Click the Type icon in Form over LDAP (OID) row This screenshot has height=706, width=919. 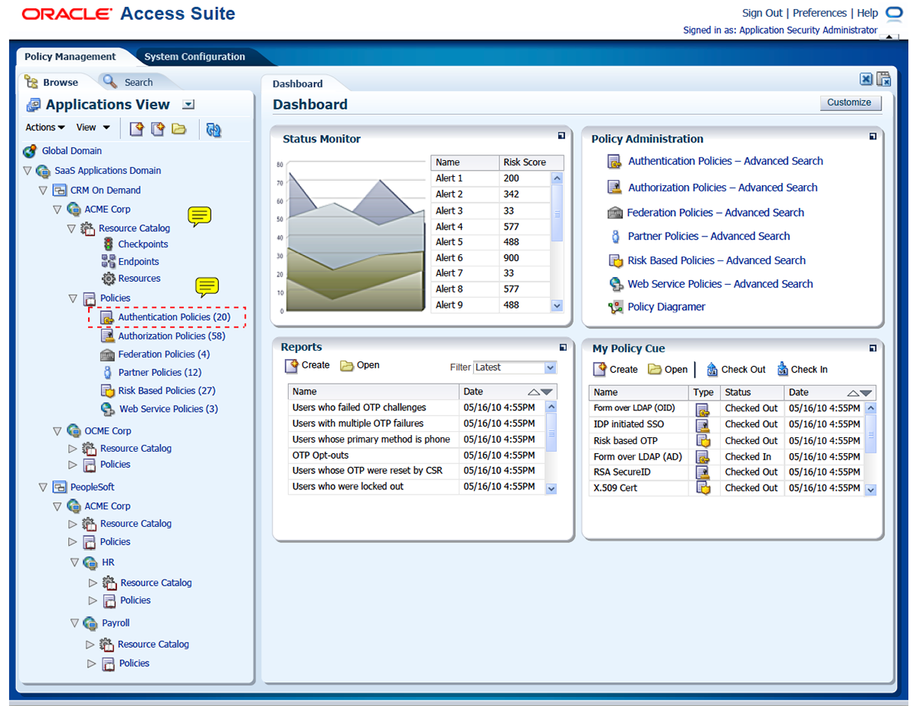[702, 409]
